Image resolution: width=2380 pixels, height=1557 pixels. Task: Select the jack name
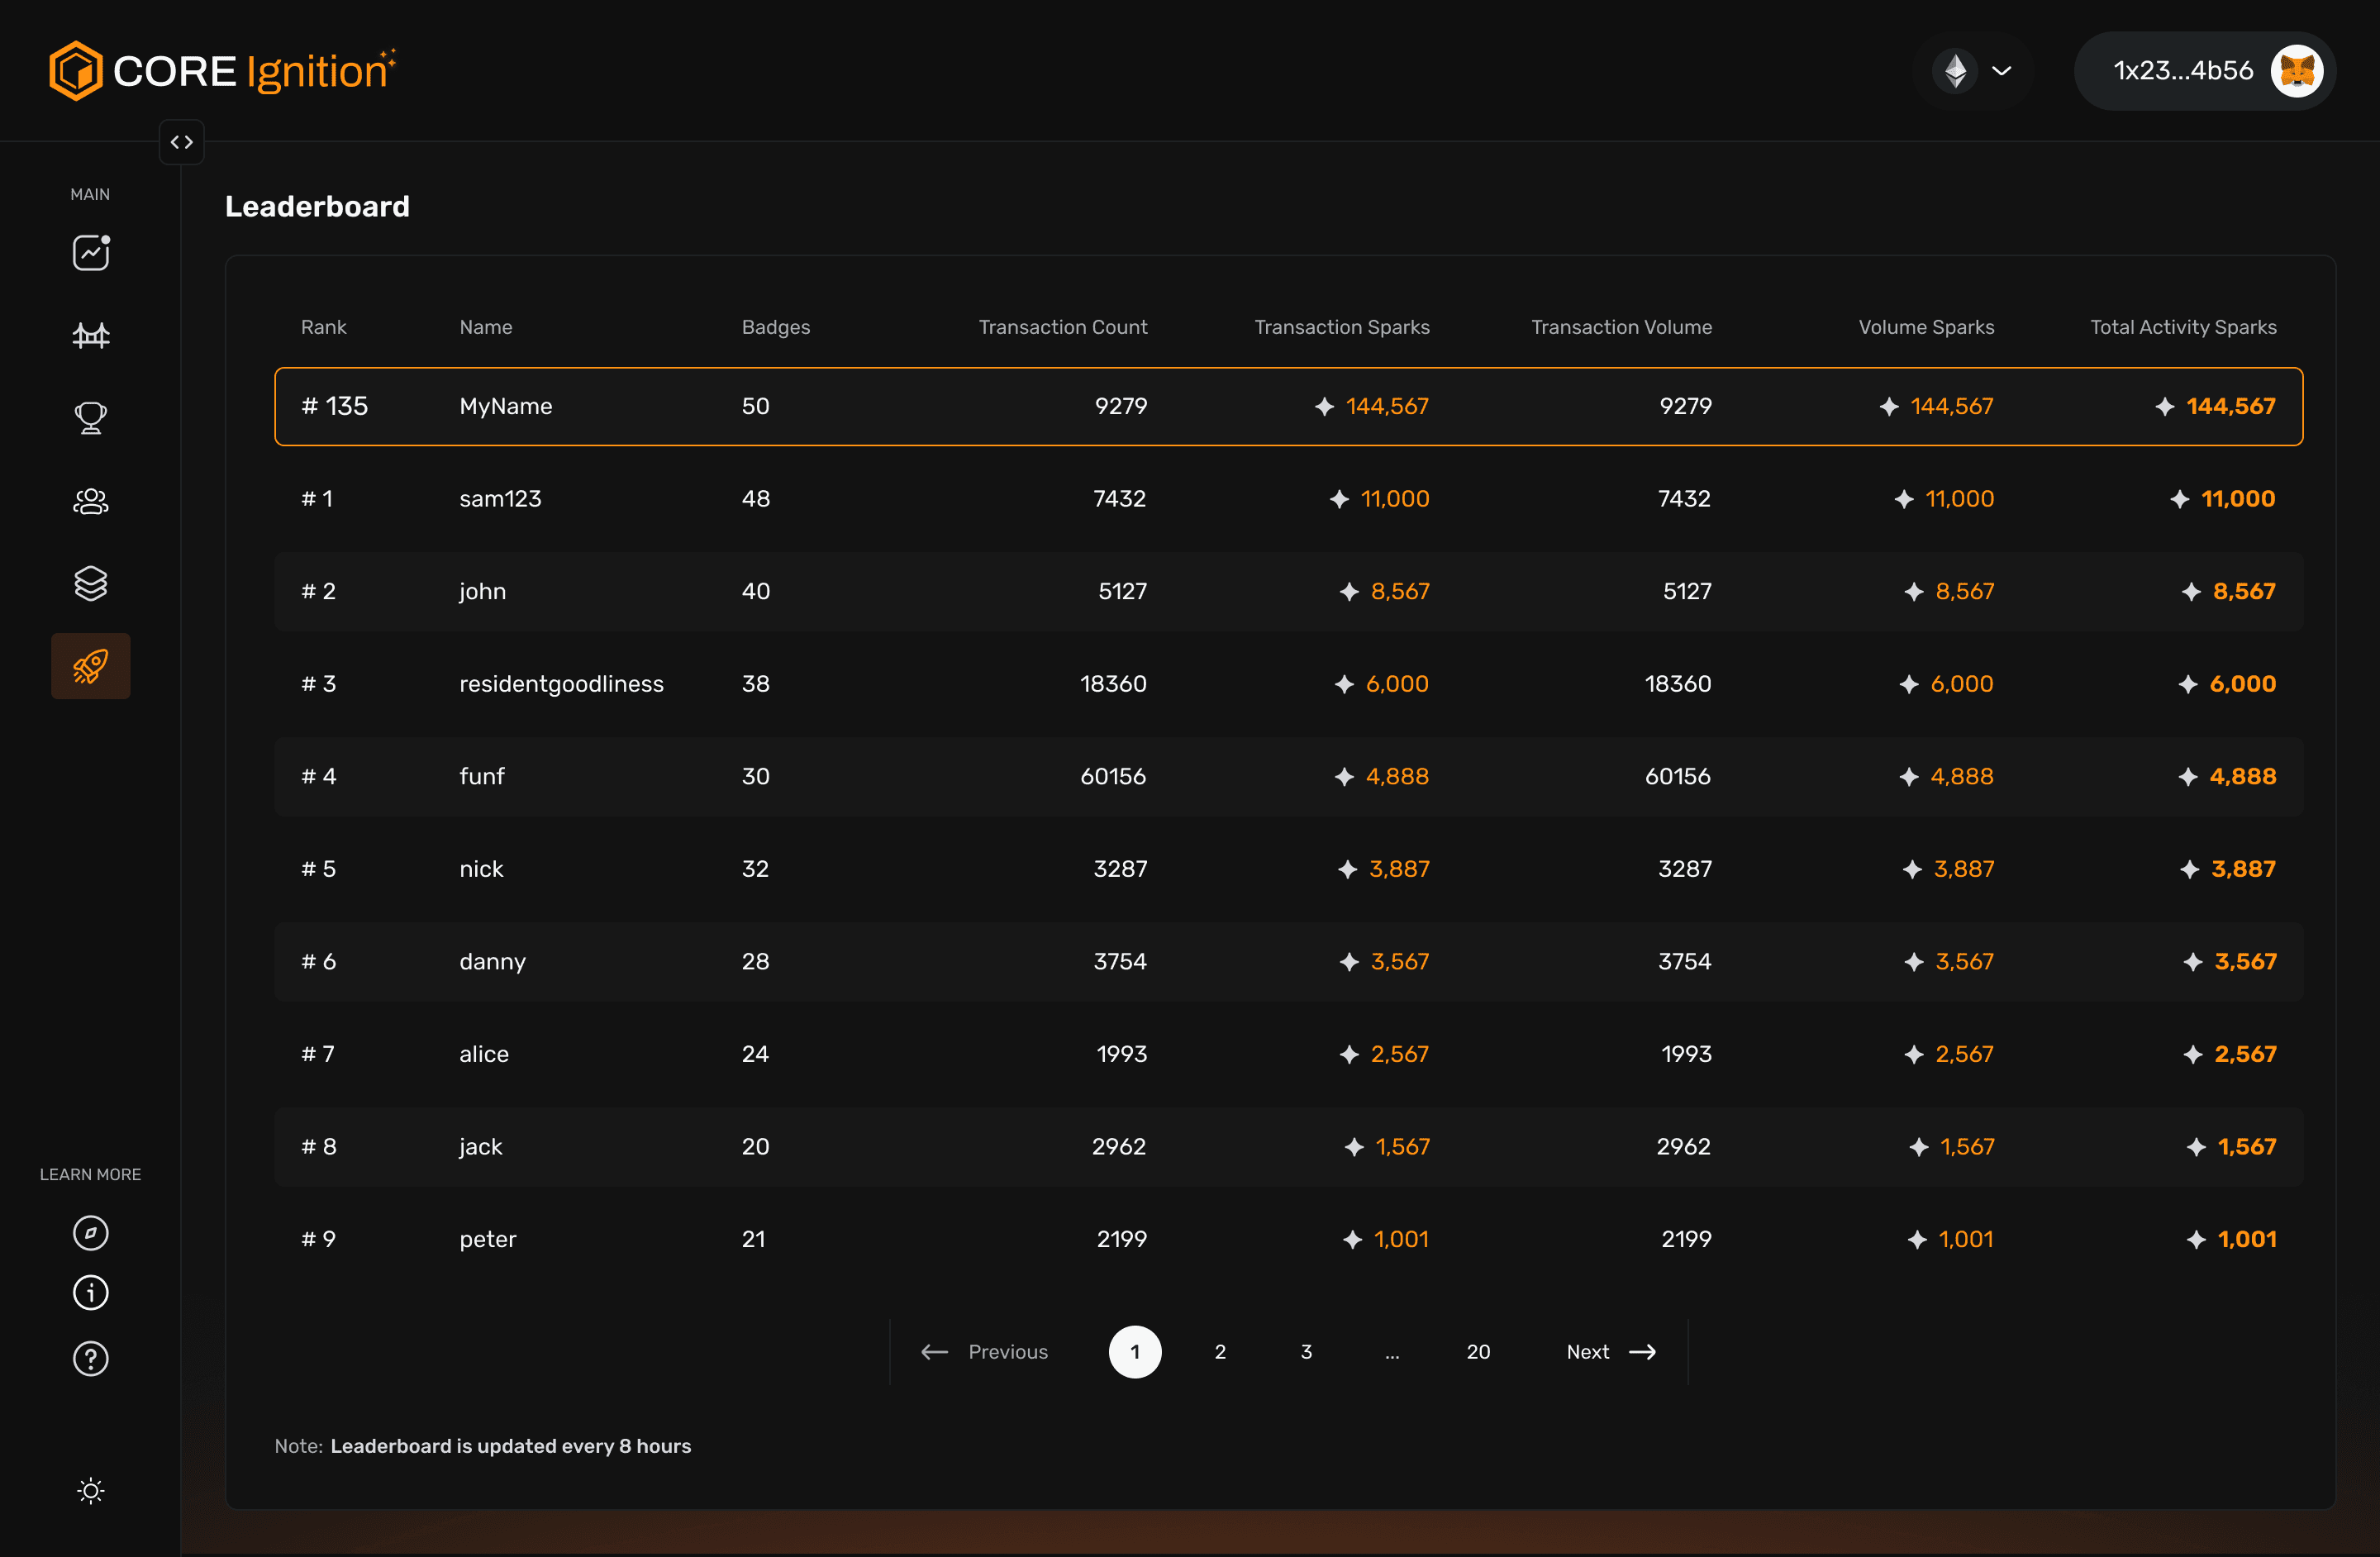tap(481, 1147)
